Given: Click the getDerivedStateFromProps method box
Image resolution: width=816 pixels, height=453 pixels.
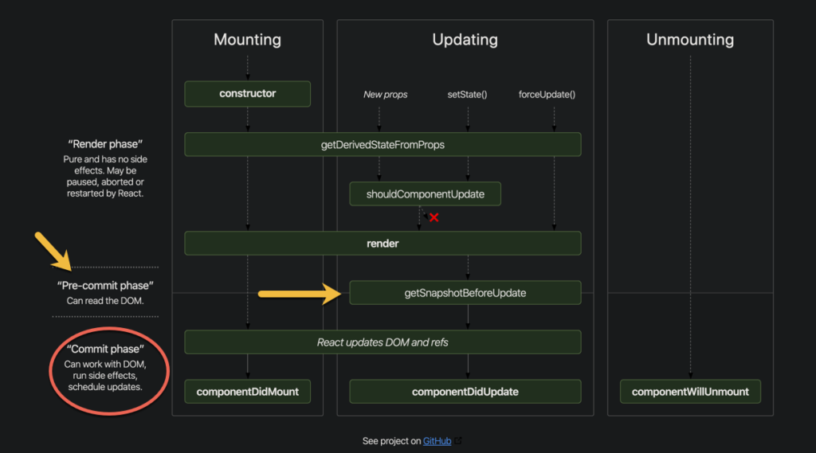Looking at the screenshot, I should (x=382, y=145).
